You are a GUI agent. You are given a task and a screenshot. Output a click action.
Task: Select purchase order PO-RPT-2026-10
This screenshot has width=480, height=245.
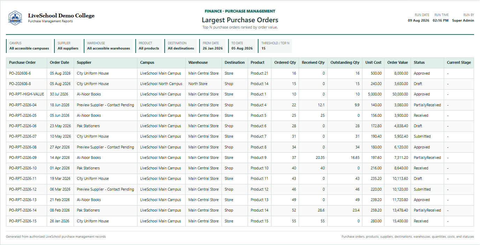click(x=23, y=168)
